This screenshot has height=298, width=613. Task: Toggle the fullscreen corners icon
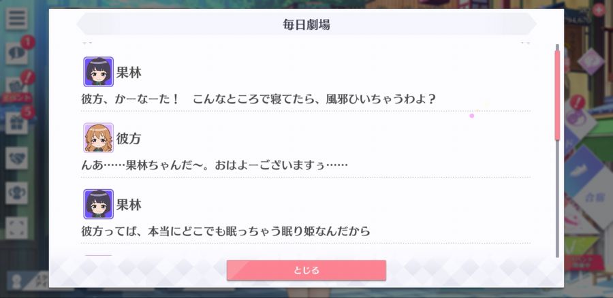tap(16, 228)
